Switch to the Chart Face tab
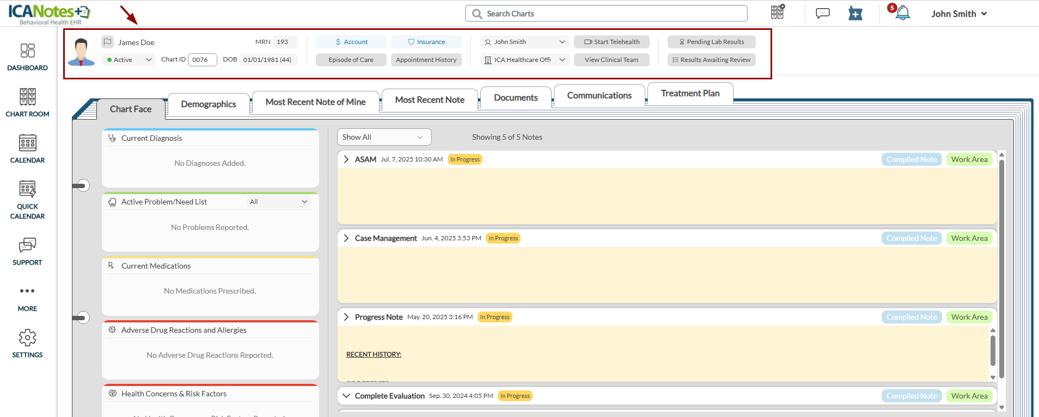The image size is (1039, 417). [131, 109]
